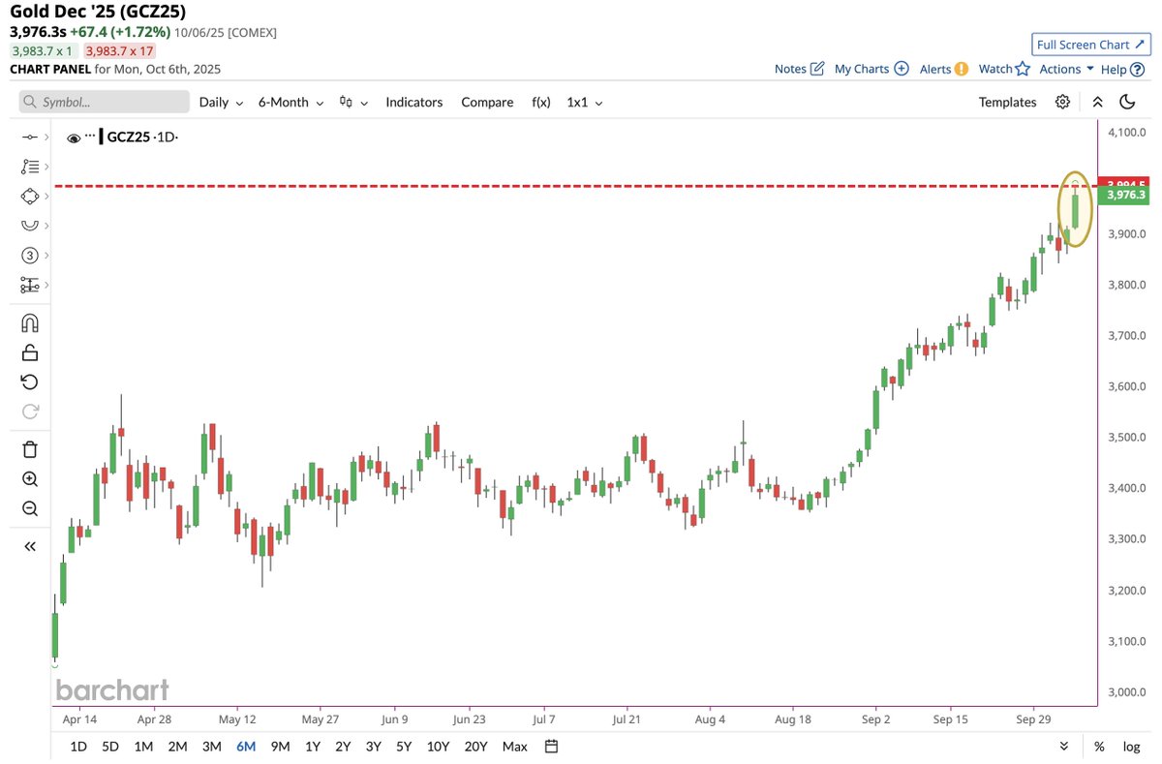Open the measure and position tools
Viewport: 1162px width, 764px height.
[29, 285]
